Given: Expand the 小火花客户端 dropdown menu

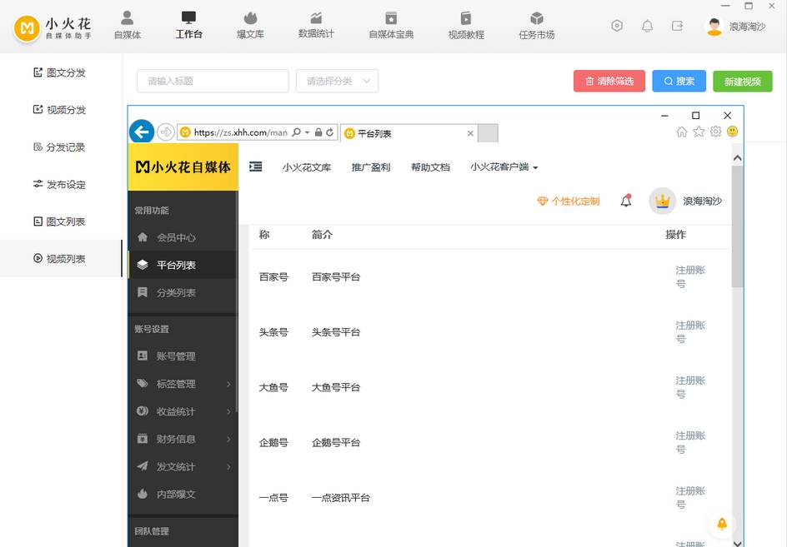Looking at the screenshot, I should pos(504,167).
